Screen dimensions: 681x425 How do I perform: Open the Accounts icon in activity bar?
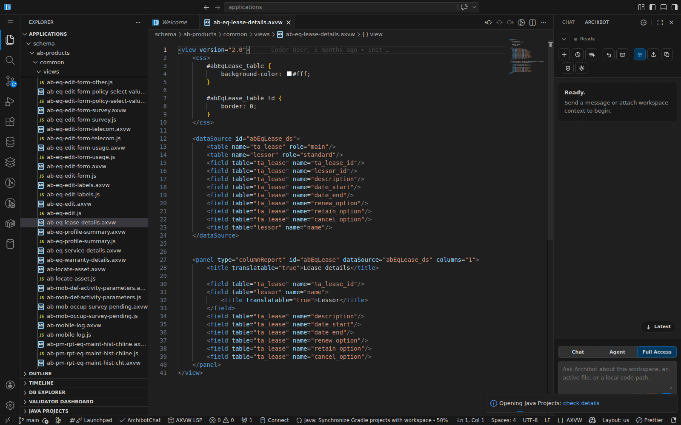[10, 385]
